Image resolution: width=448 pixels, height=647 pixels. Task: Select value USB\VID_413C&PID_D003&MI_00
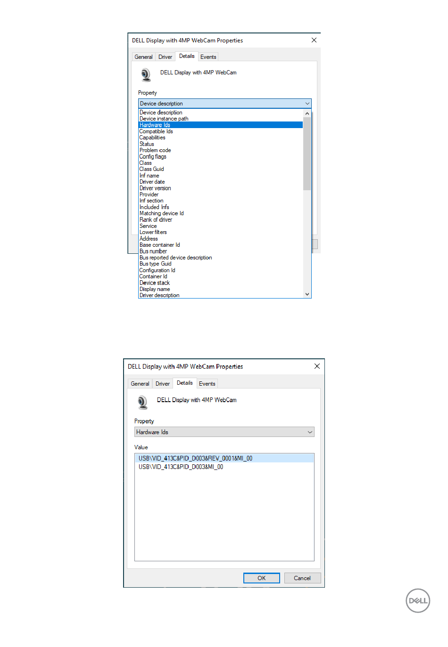(224, 467)
